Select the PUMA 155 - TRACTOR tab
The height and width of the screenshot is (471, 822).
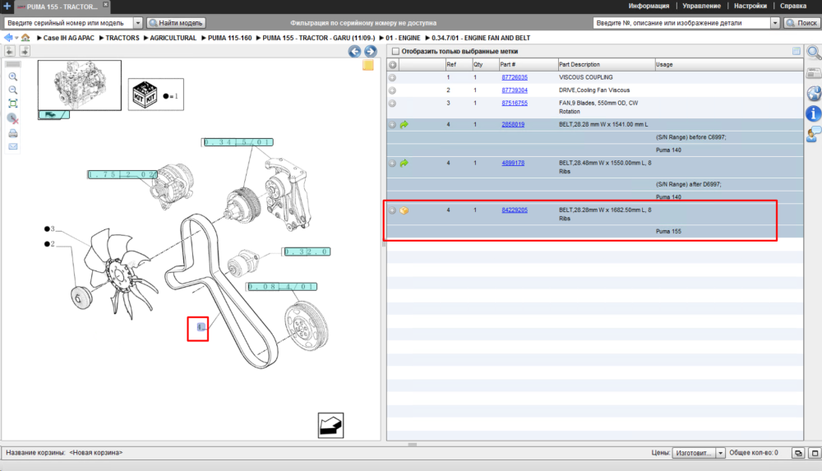click(62, 7)
